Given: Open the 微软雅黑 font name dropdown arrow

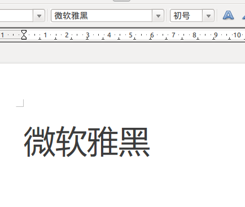Looking at the screenshot, I should (x=158, y=16).
